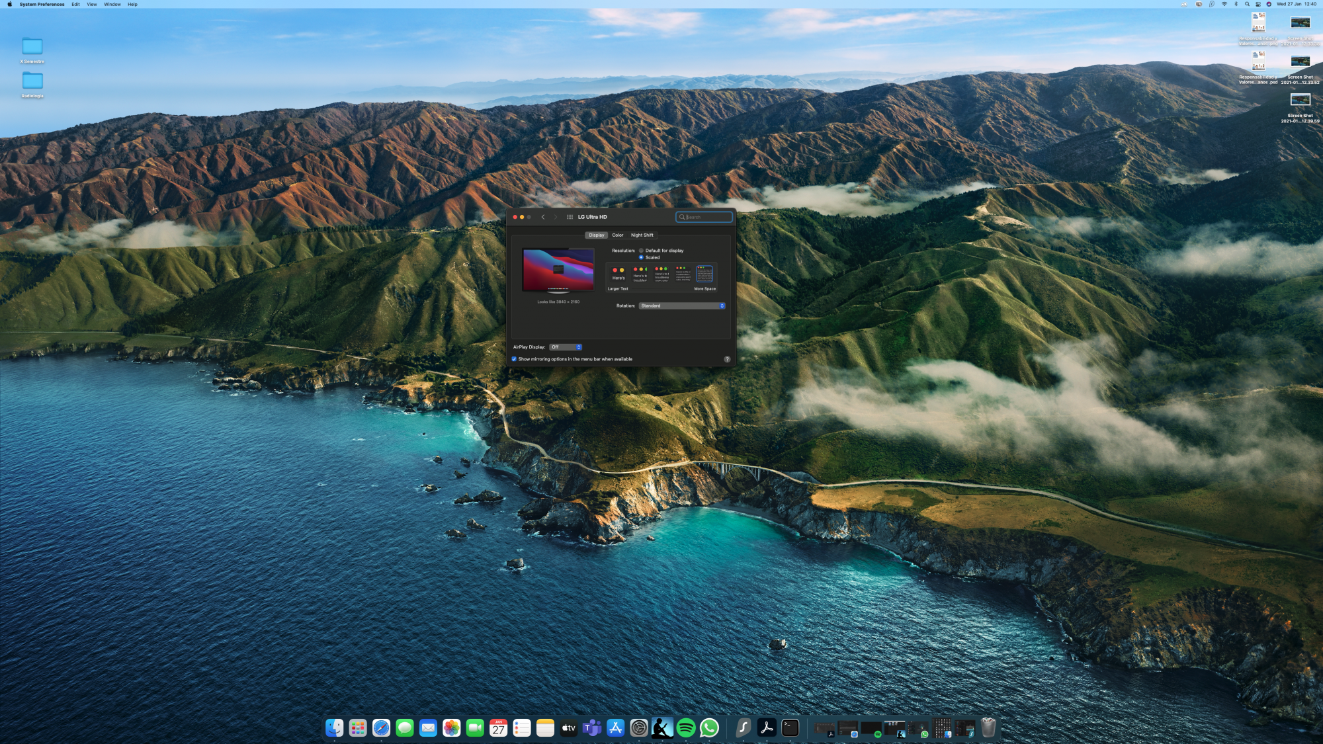This screenshot has height=744, width=1323.
Task: Expand the AirPlay Display dropdown
Action: pyautogui.click(x=566, y=347)
